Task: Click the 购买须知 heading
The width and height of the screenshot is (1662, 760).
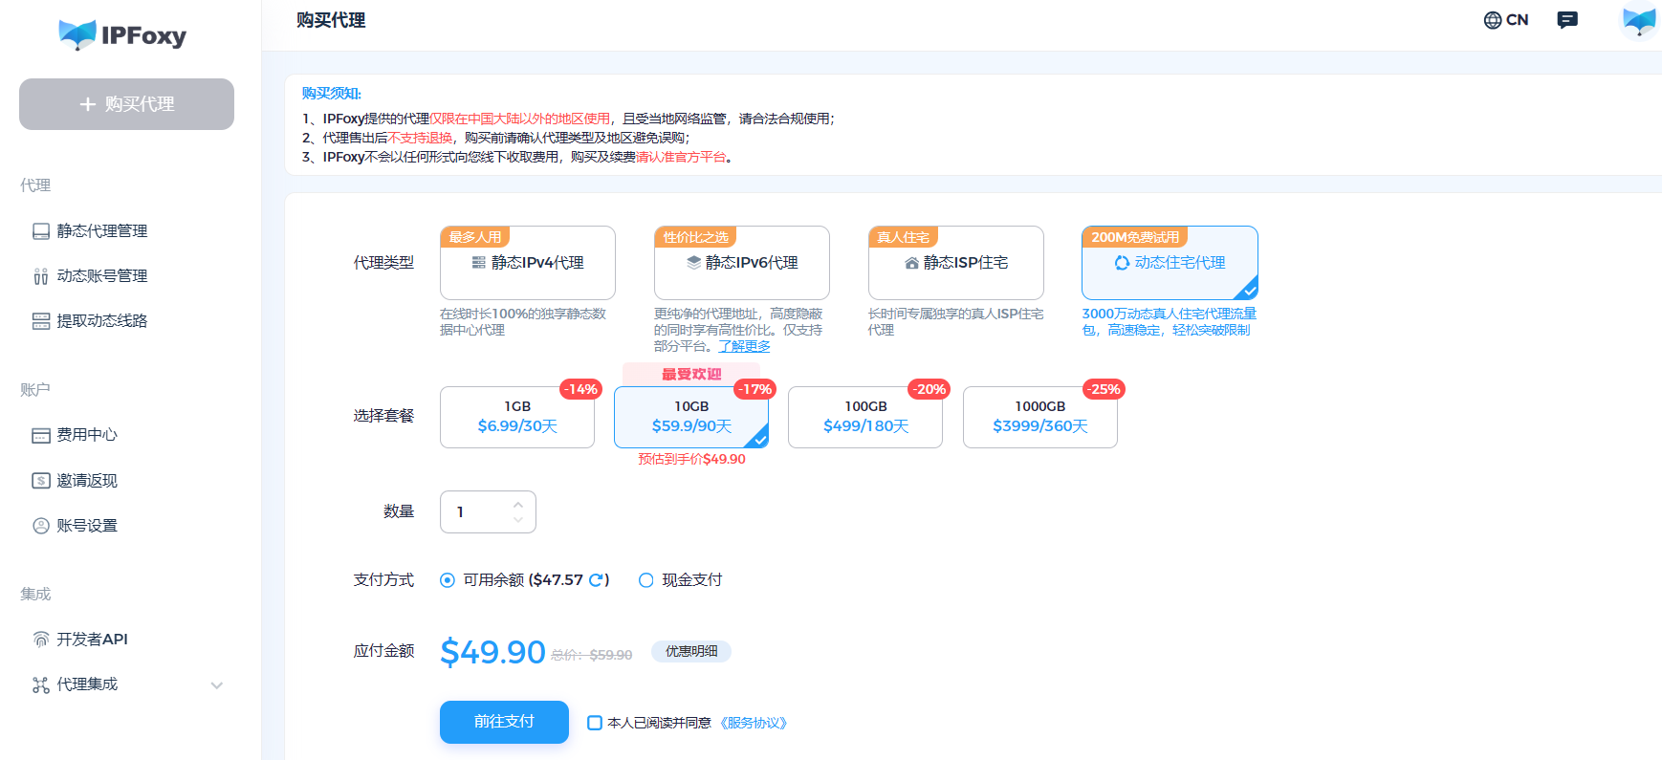Action: 332,94
